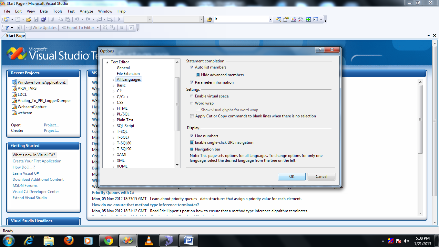Open the View menu
The image size is (439, 247).
[31, 11]
